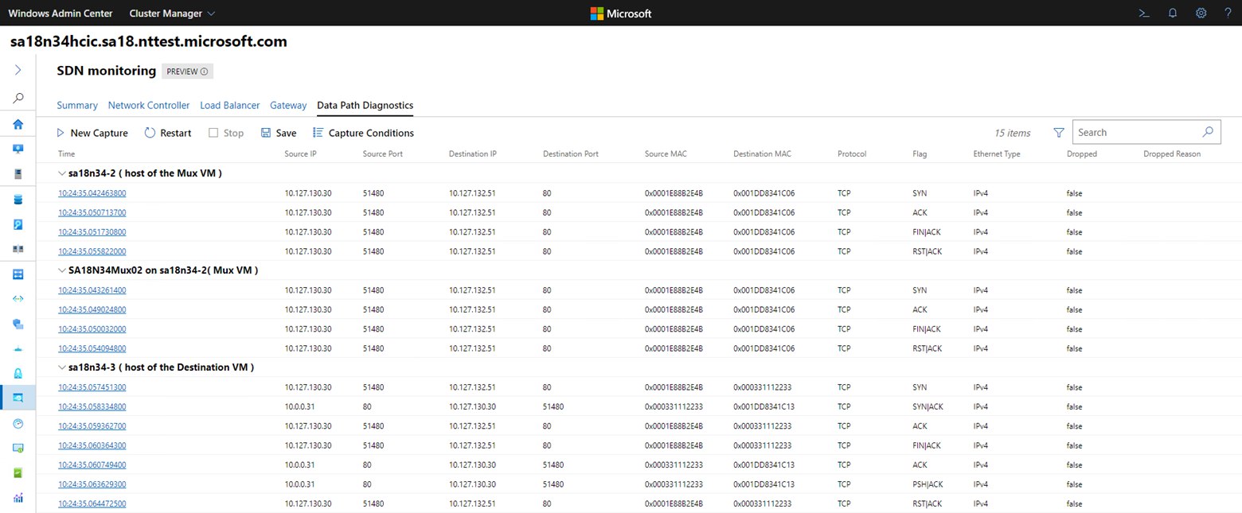Viewport: 1242px width, 513px height.
Task: Open the server tower sidebar icon
Action: click(18, 173)
